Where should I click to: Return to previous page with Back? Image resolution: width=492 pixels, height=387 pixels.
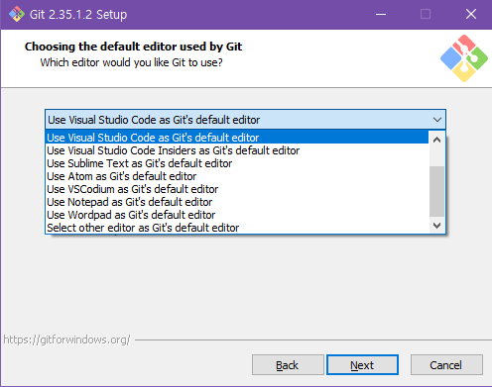pyautogui.click(x=288, y=365)
